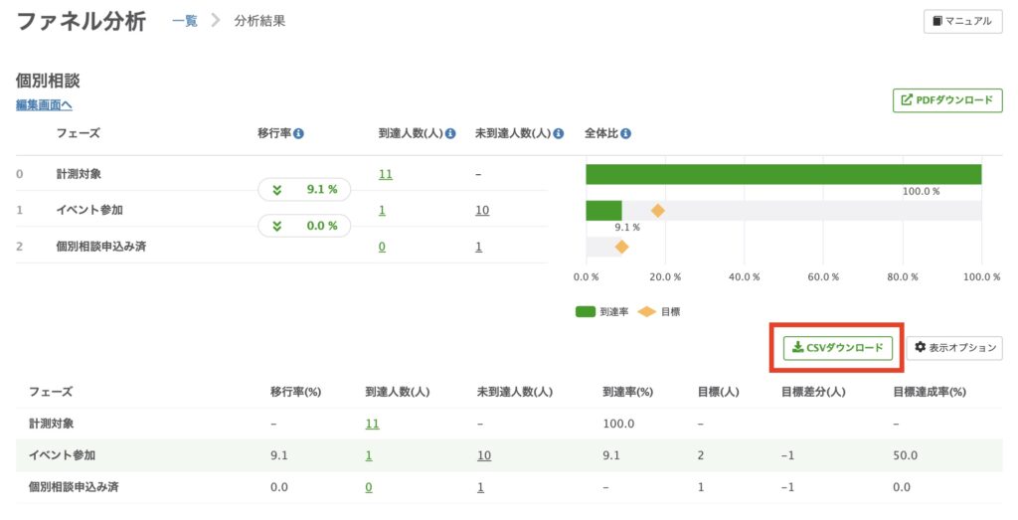Click info icon next to 全体比

(626, 133)
